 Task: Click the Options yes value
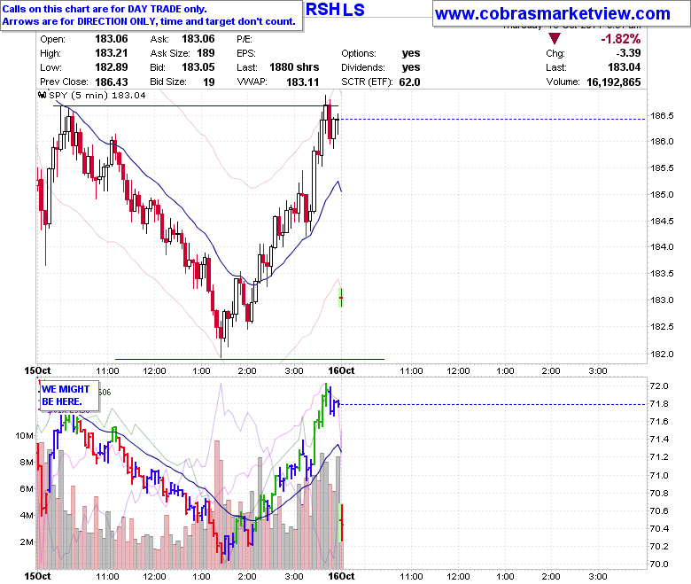411,53
